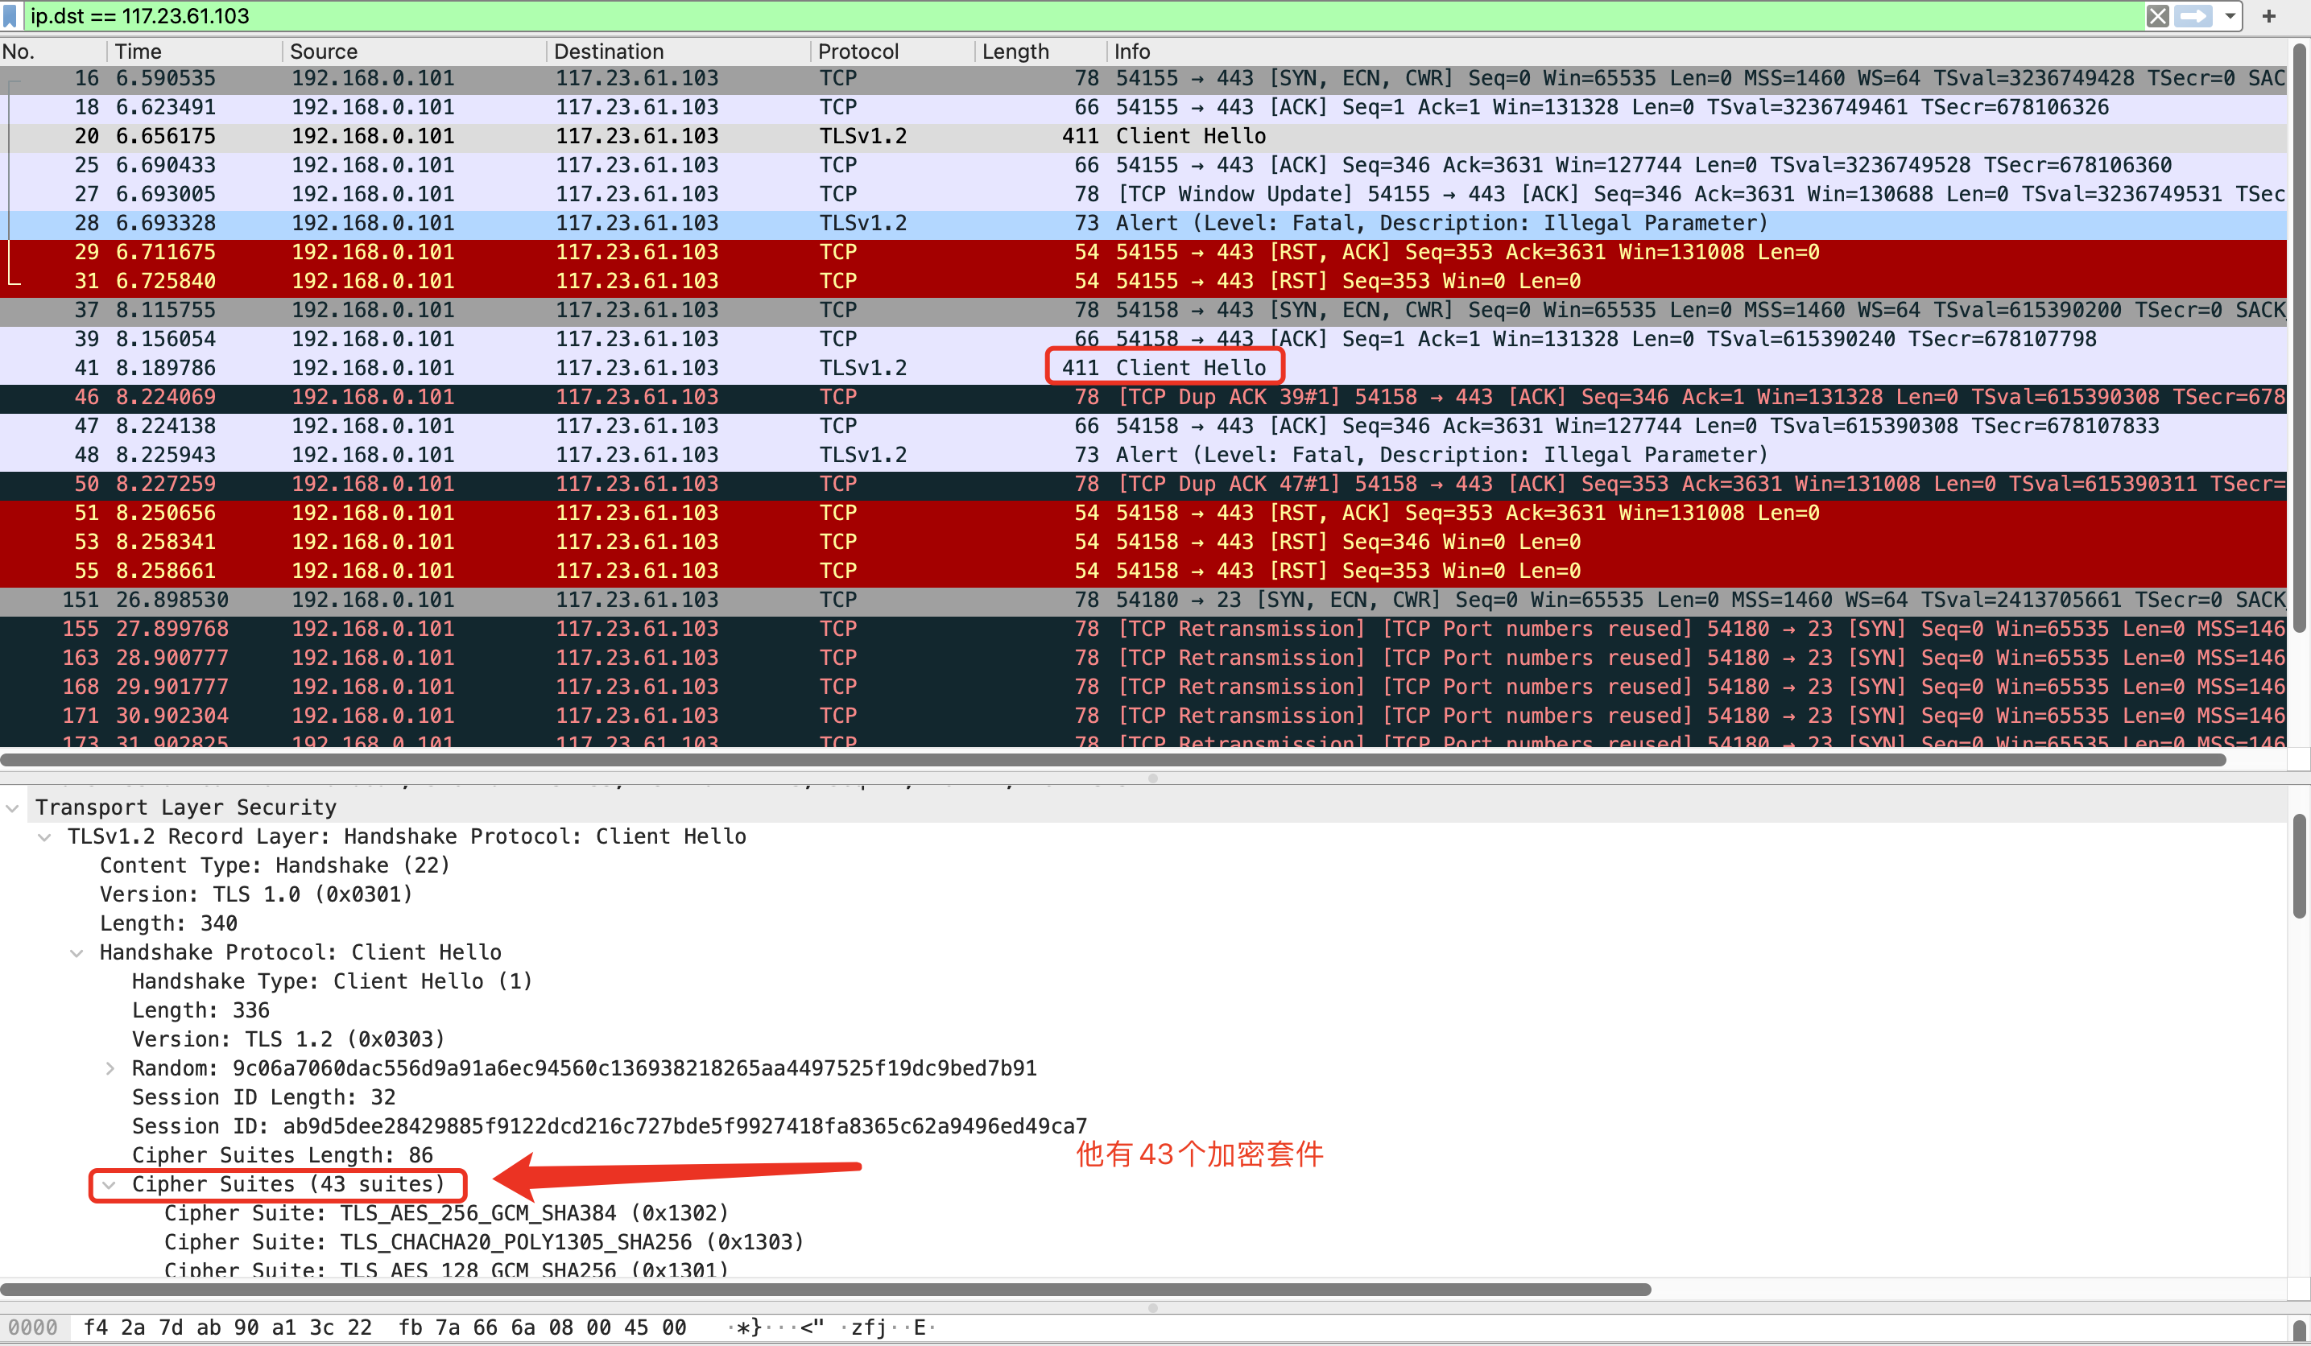This screenshot has height=1346, width=2311.
Task: Sort packets by the Protocol column
Action: tap(858, 52)
